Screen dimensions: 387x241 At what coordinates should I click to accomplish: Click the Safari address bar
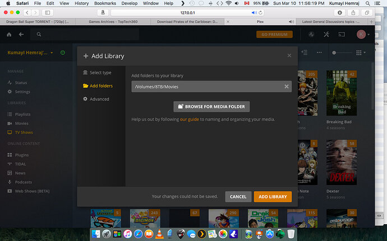tap(187, 12)
